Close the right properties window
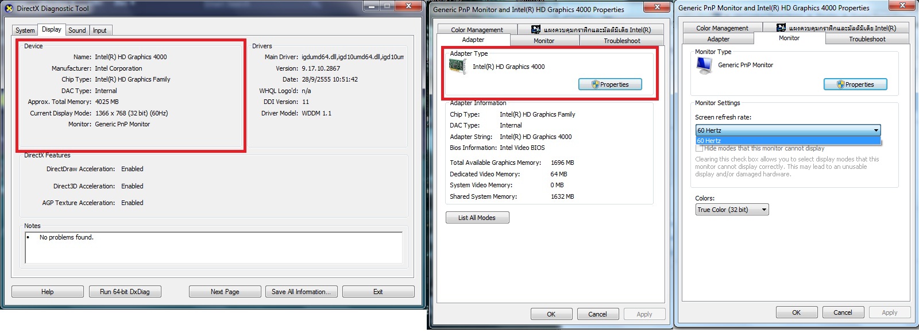The width and height of the screenshot is (919, 332). 902,6
